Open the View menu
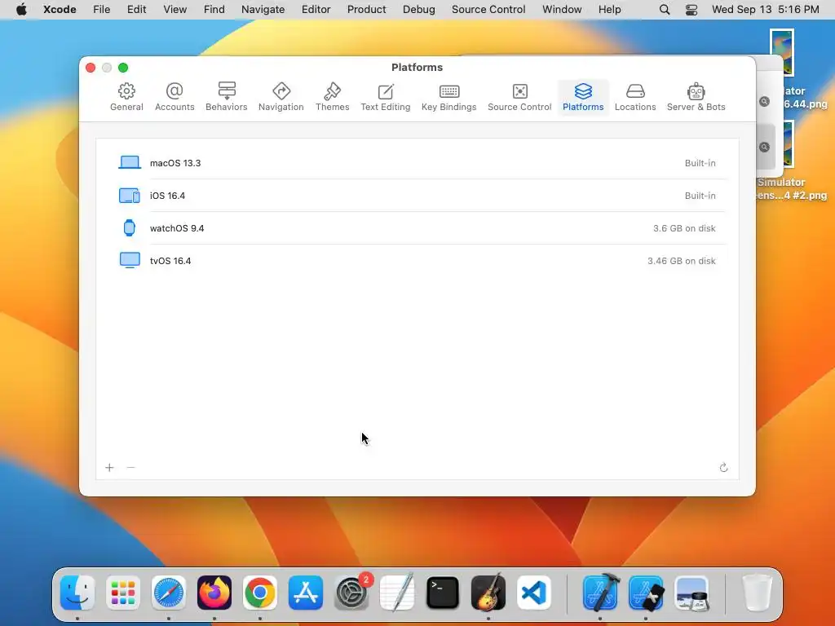835x626 pixels. [175, 10]
